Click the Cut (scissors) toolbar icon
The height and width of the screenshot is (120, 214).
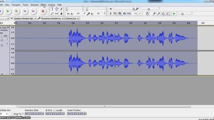[111, 14]
